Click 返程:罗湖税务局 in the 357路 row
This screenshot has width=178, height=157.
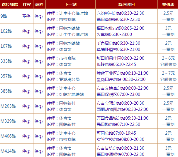63,79
